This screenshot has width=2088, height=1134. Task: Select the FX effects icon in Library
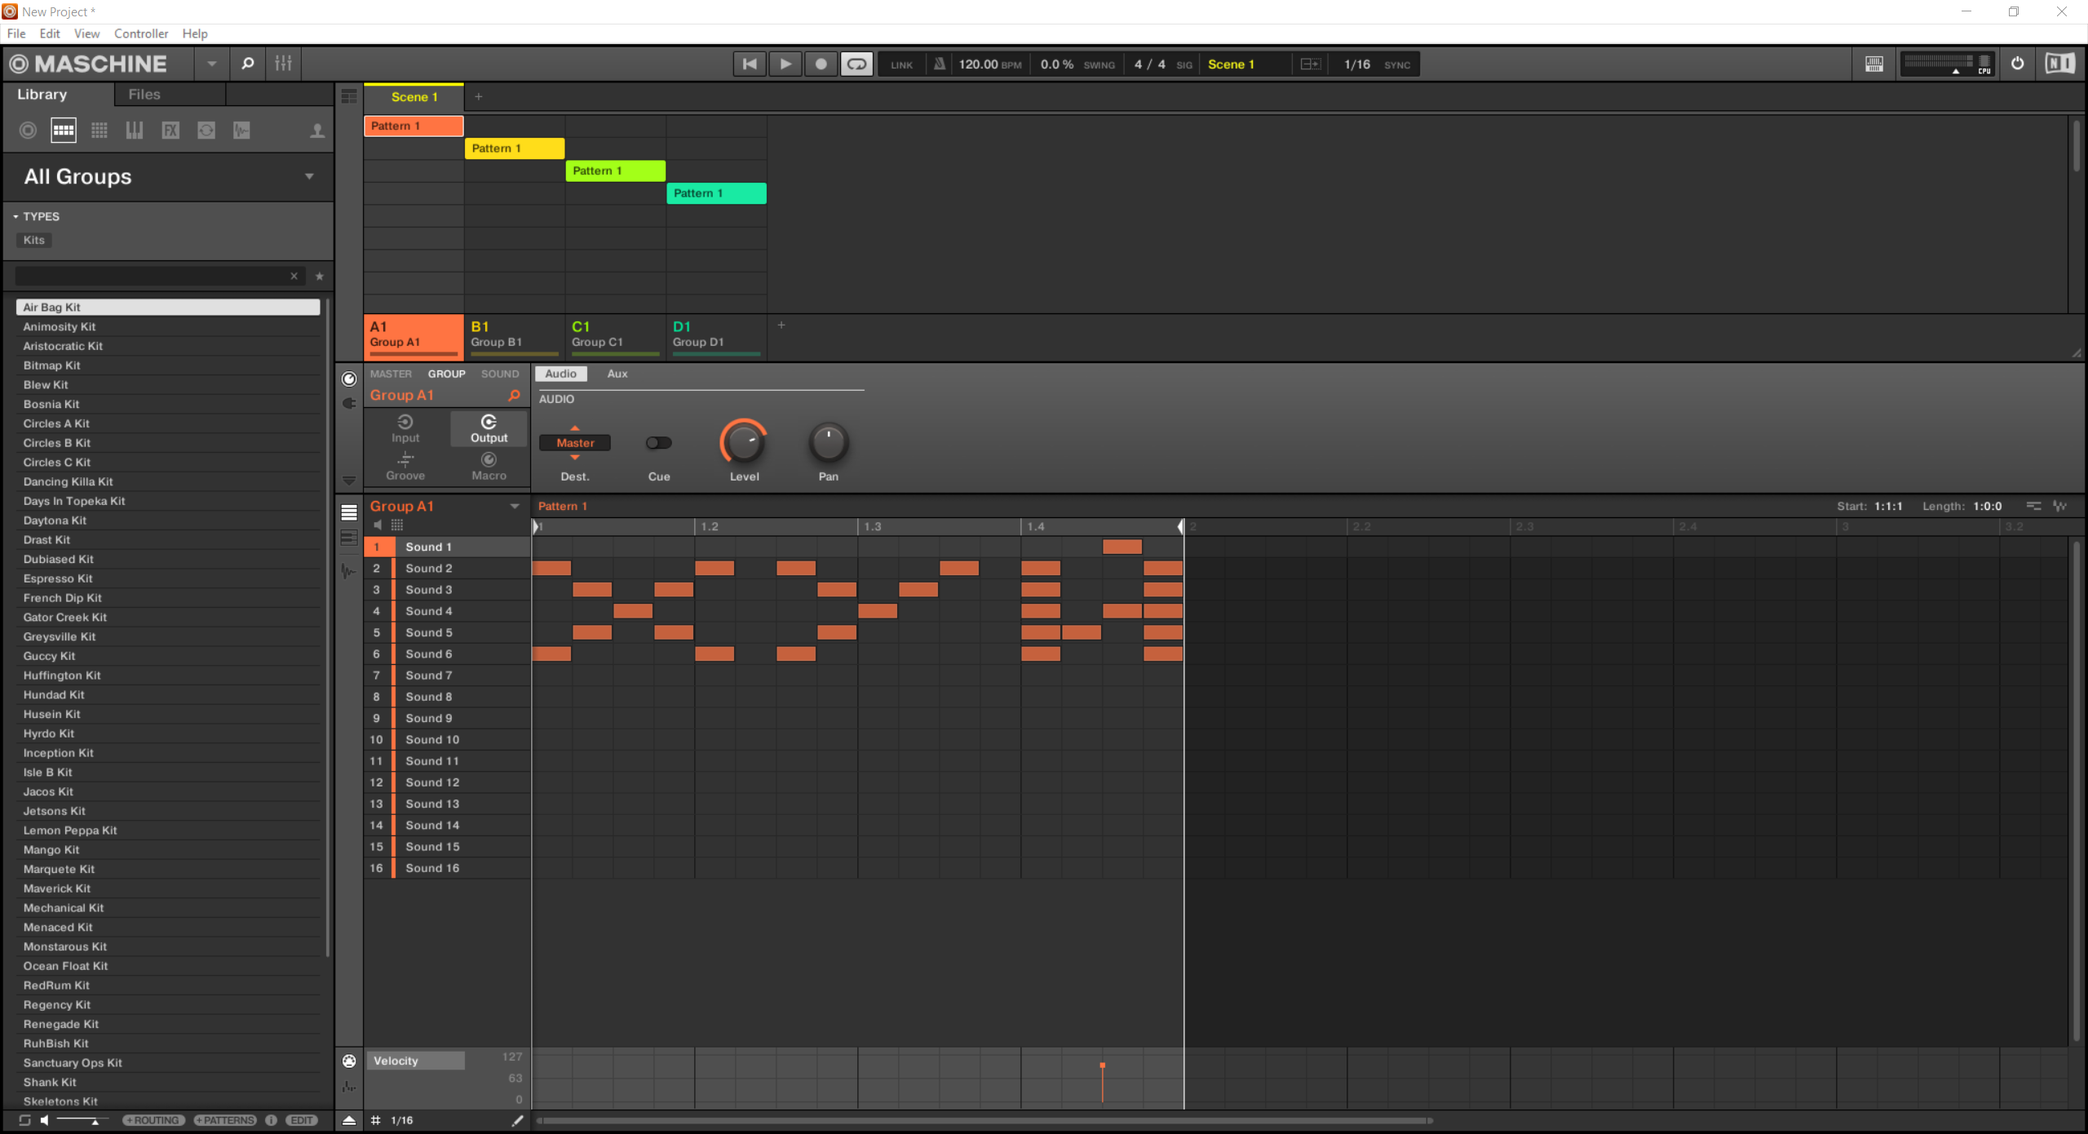170,131
